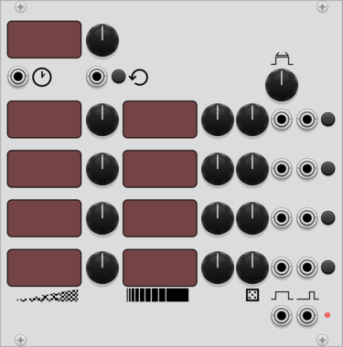Toggle the bottom row's round button at far right
This screenshot has height=347, width=343.
(327, 267)
